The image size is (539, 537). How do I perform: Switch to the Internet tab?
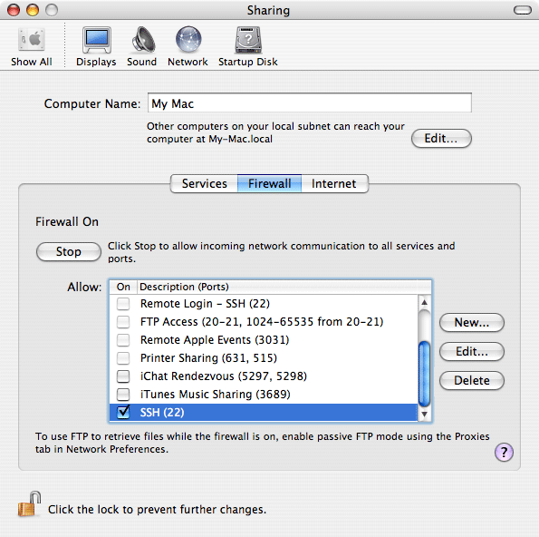[334, 183]
